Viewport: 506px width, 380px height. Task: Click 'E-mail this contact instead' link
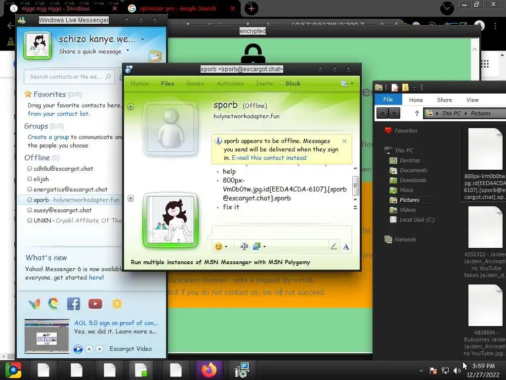click(x=269, y=158)
